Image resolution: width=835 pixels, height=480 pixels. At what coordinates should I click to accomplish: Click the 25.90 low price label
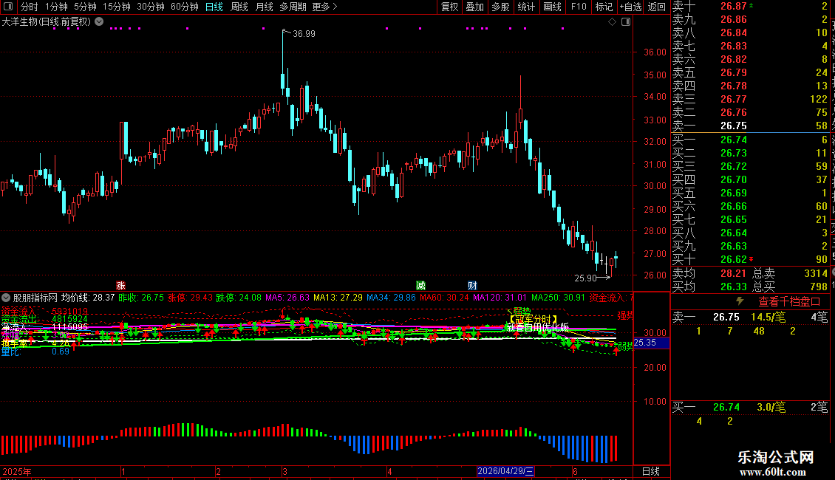pos(585,278)
